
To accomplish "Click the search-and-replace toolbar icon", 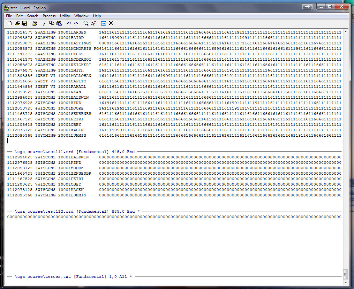I will pyautogui.click(x=94, y=23).
